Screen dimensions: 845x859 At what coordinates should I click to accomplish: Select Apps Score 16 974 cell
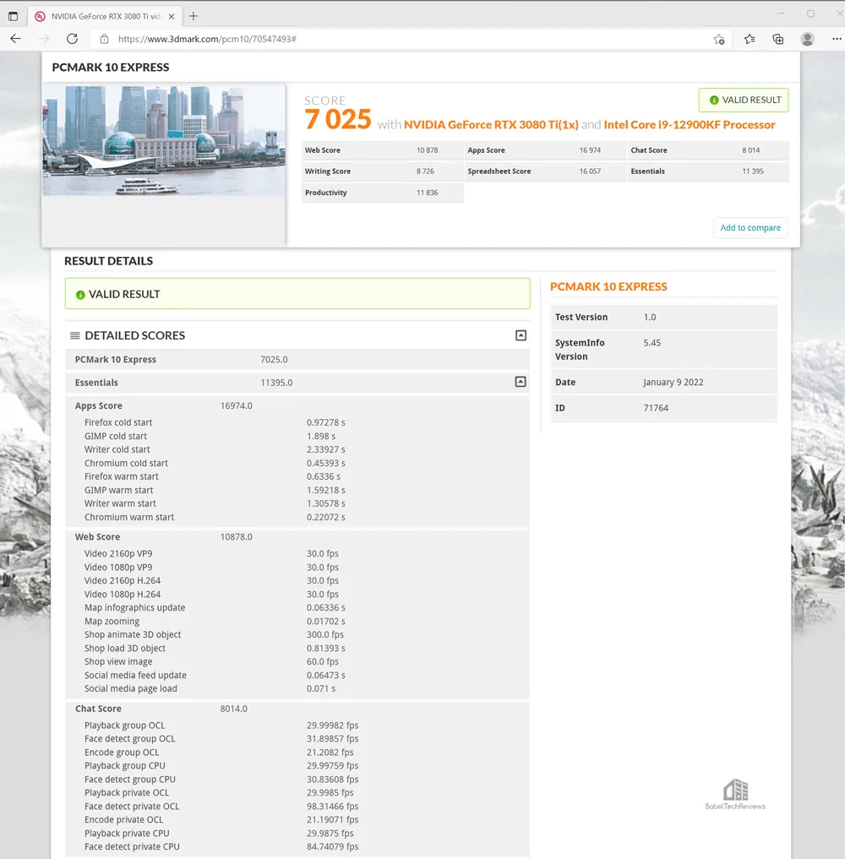[545, 150]
